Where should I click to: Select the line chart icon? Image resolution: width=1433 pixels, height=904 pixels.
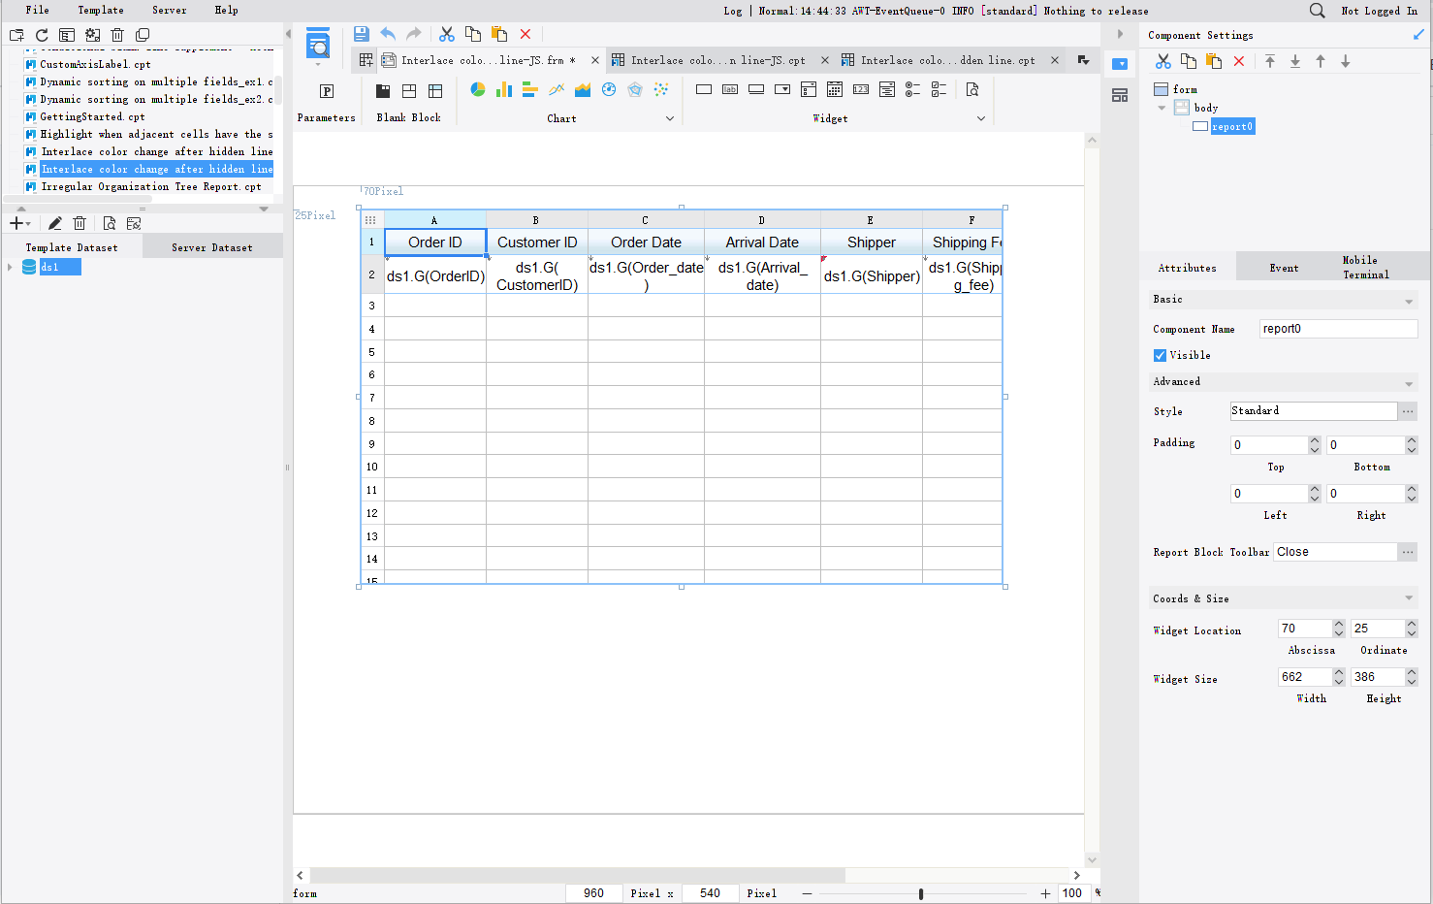click(x=557, y=89)
